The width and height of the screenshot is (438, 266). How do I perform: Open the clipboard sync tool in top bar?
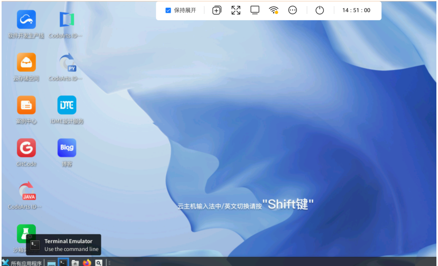pos(216,10)
